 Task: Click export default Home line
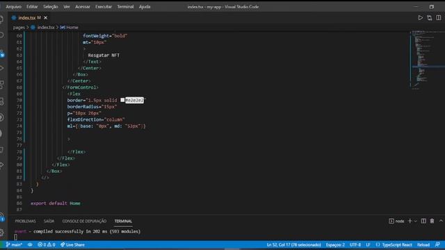click(x=56, y=203)
